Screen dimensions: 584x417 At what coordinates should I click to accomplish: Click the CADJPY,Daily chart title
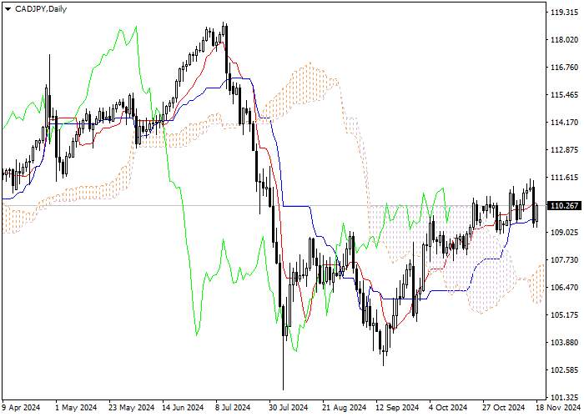[x=41, y=9]
